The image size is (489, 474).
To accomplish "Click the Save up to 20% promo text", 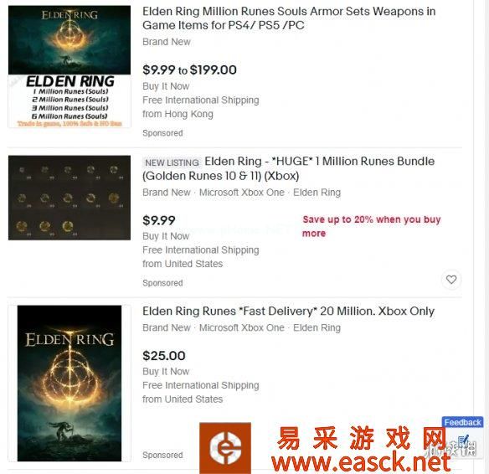I will [372, 226].
